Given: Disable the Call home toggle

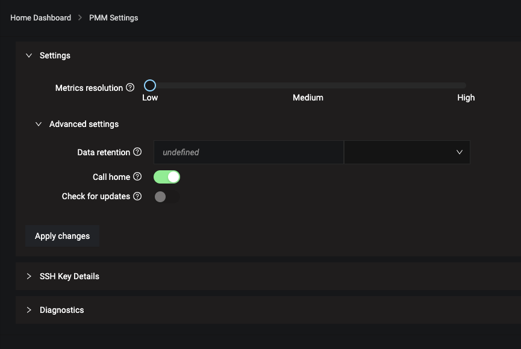Looking at the screenshot, I should point(167,177).
